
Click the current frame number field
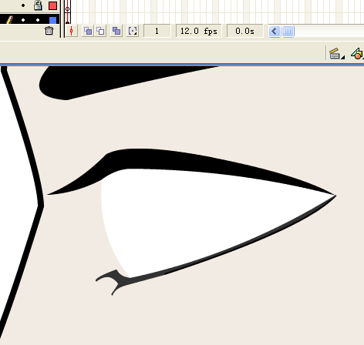157,31
